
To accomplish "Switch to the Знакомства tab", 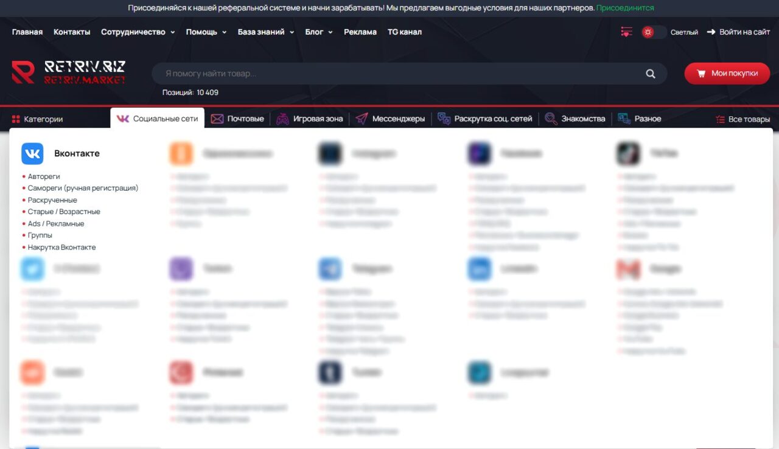I will point(575,119).
